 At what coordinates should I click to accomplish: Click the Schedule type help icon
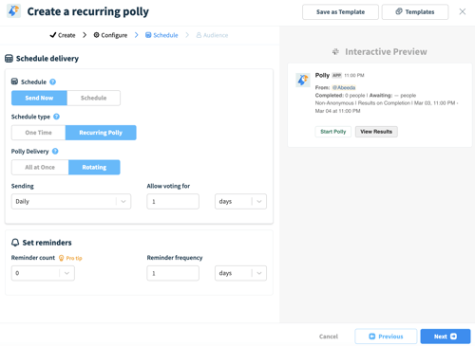click(x=56, y=117)
